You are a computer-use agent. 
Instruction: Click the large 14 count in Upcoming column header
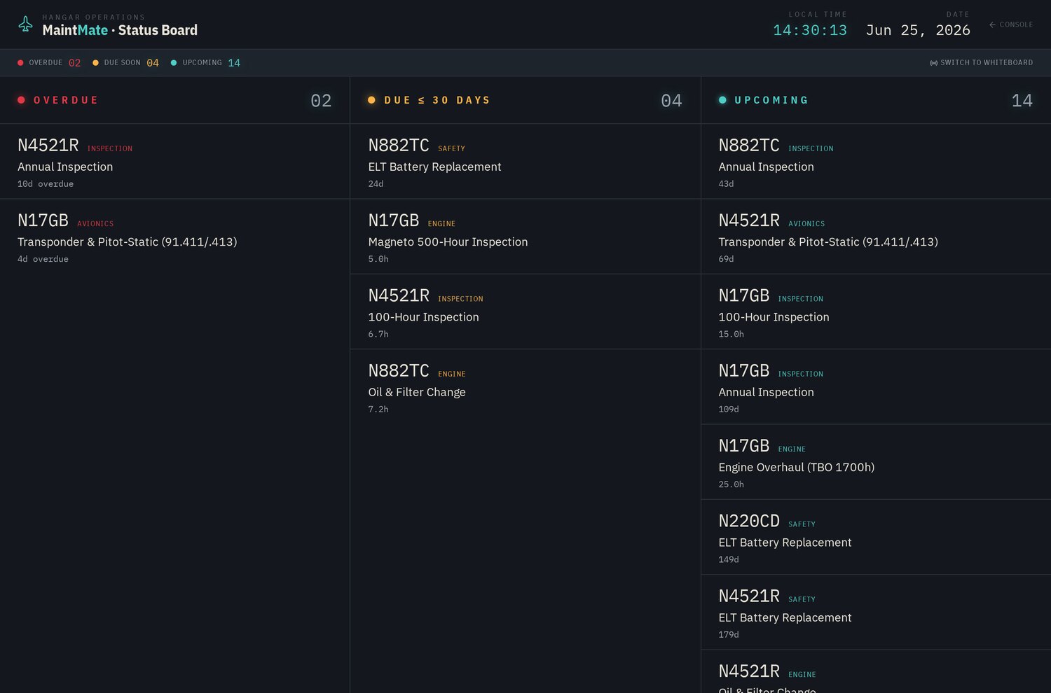tap(1022, 101)
